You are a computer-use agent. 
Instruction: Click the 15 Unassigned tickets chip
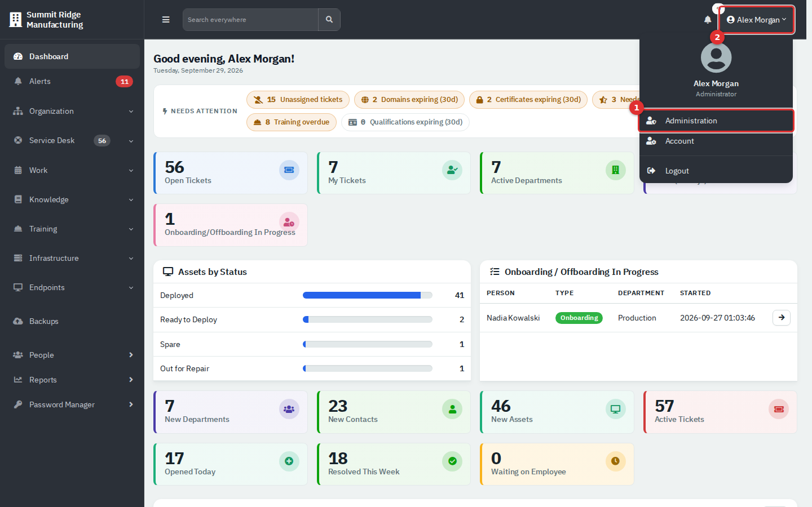298,100
